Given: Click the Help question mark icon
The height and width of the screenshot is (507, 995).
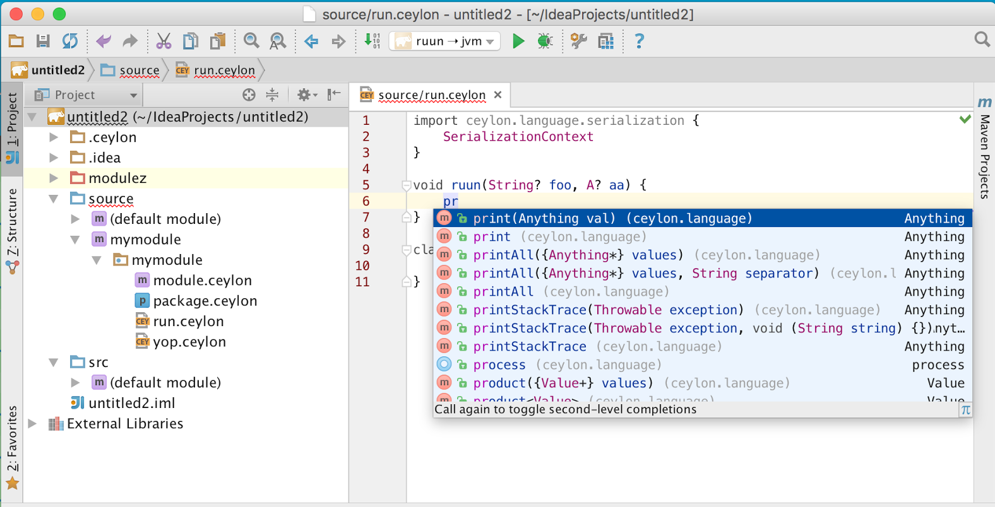Looking at the screenshot, I should point(639,42).
